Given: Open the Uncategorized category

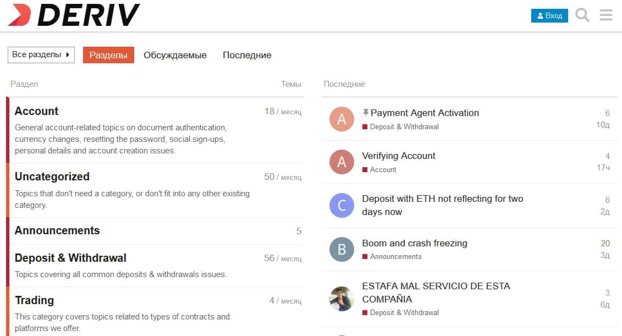Looking at the screenshot, I should [52, 177].
